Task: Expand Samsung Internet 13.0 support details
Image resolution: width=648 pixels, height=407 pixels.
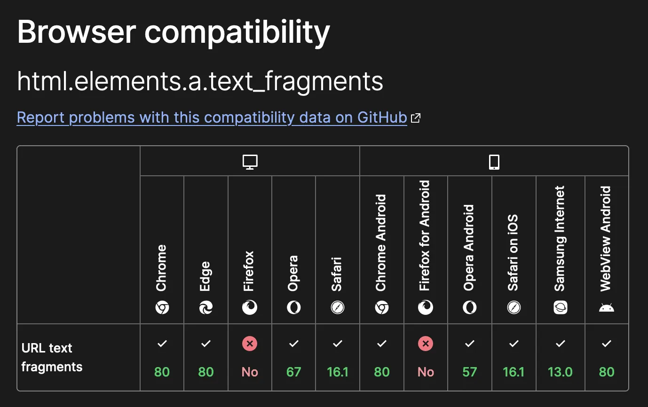Action: click(561, 358)
